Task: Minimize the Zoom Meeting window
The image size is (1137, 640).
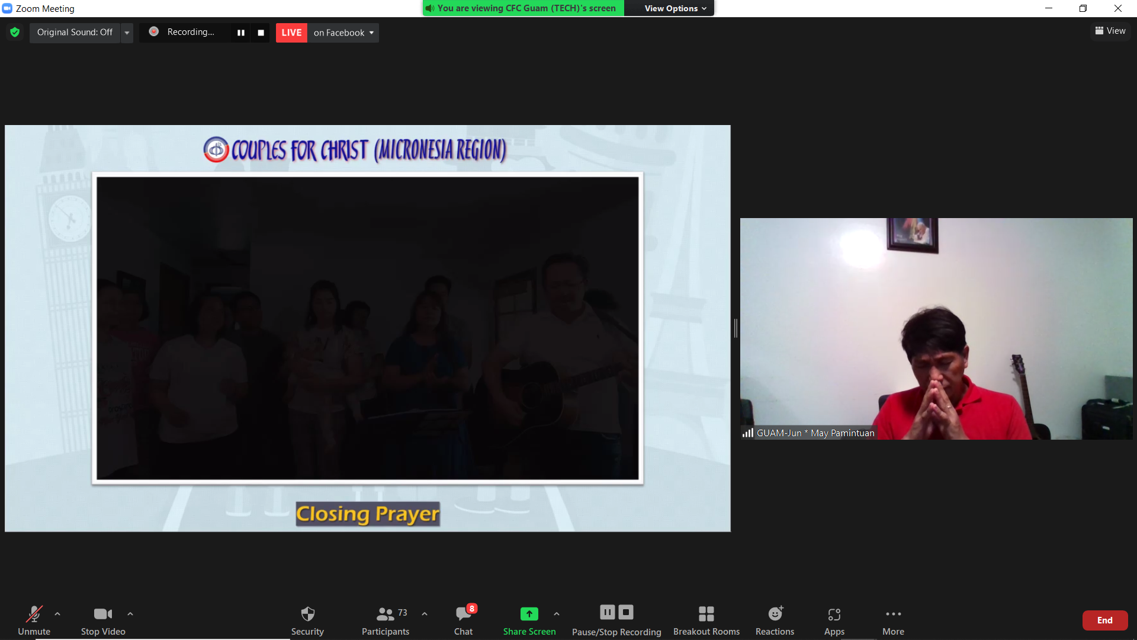Action: click(1049, 8)
